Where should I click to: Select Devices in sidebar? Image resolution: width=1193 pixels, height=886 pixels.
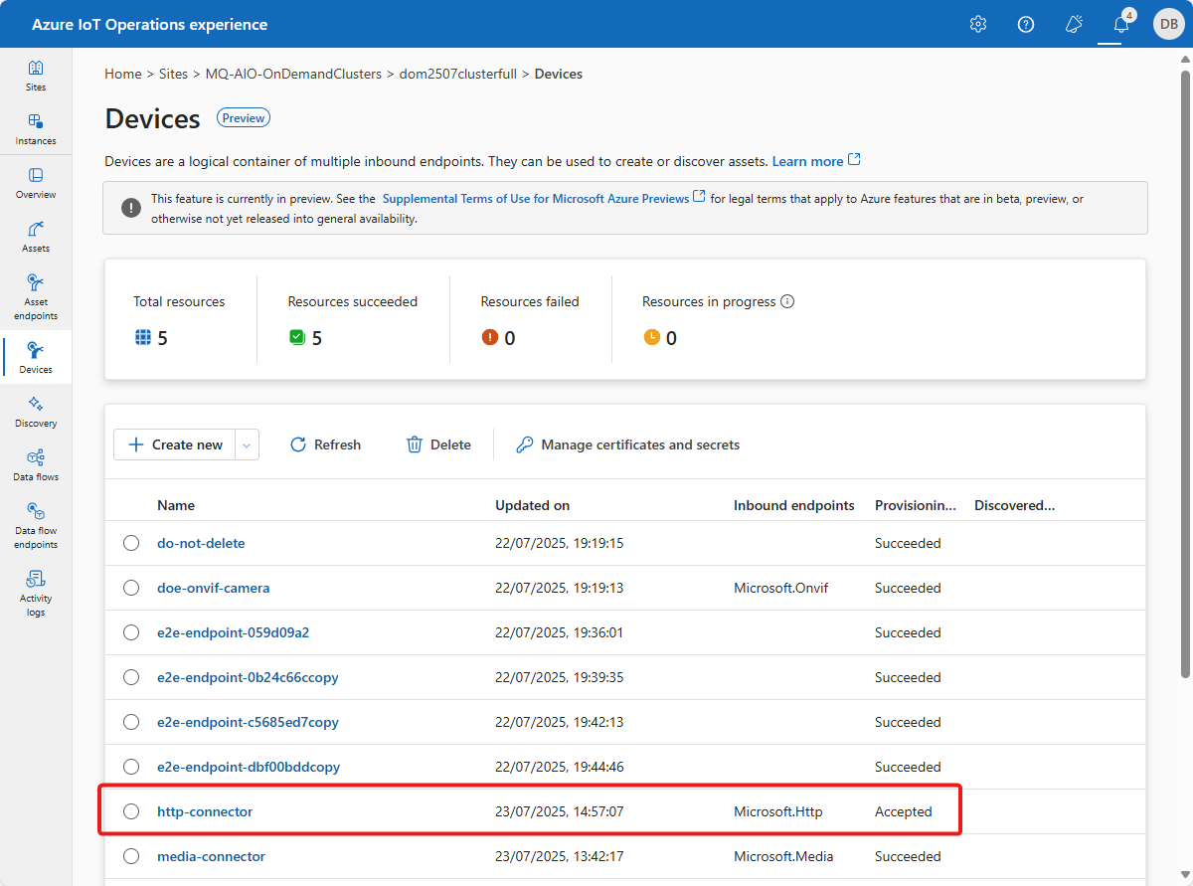click(x=36, y=358)
